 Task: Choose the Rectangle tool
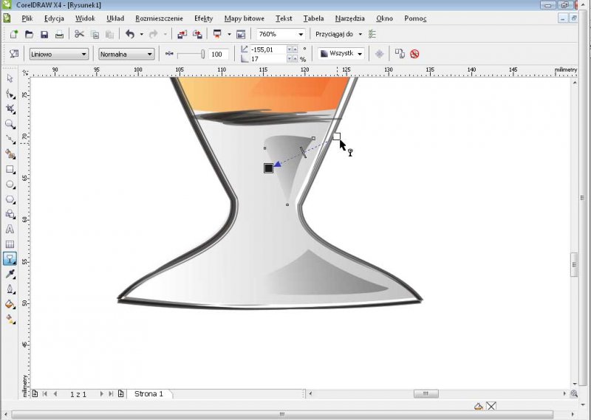[10, 169]
